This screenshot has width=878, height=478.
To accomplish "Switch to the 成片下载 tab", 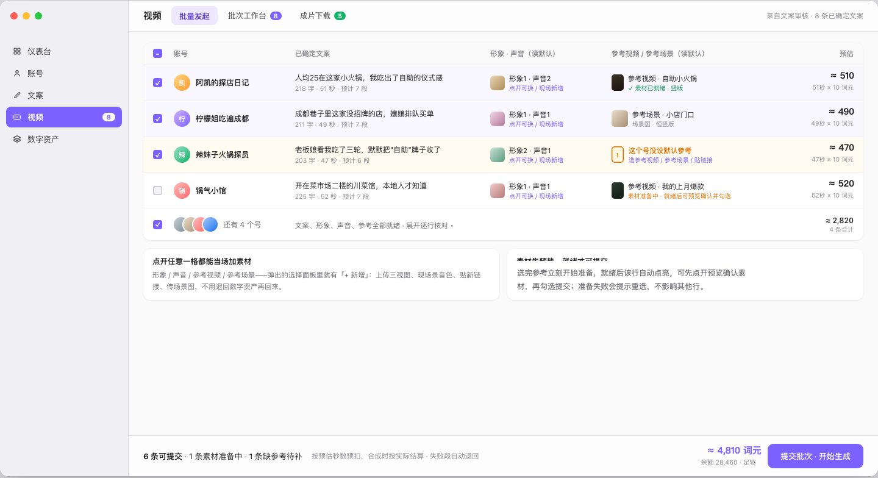I will click(323, 16).
